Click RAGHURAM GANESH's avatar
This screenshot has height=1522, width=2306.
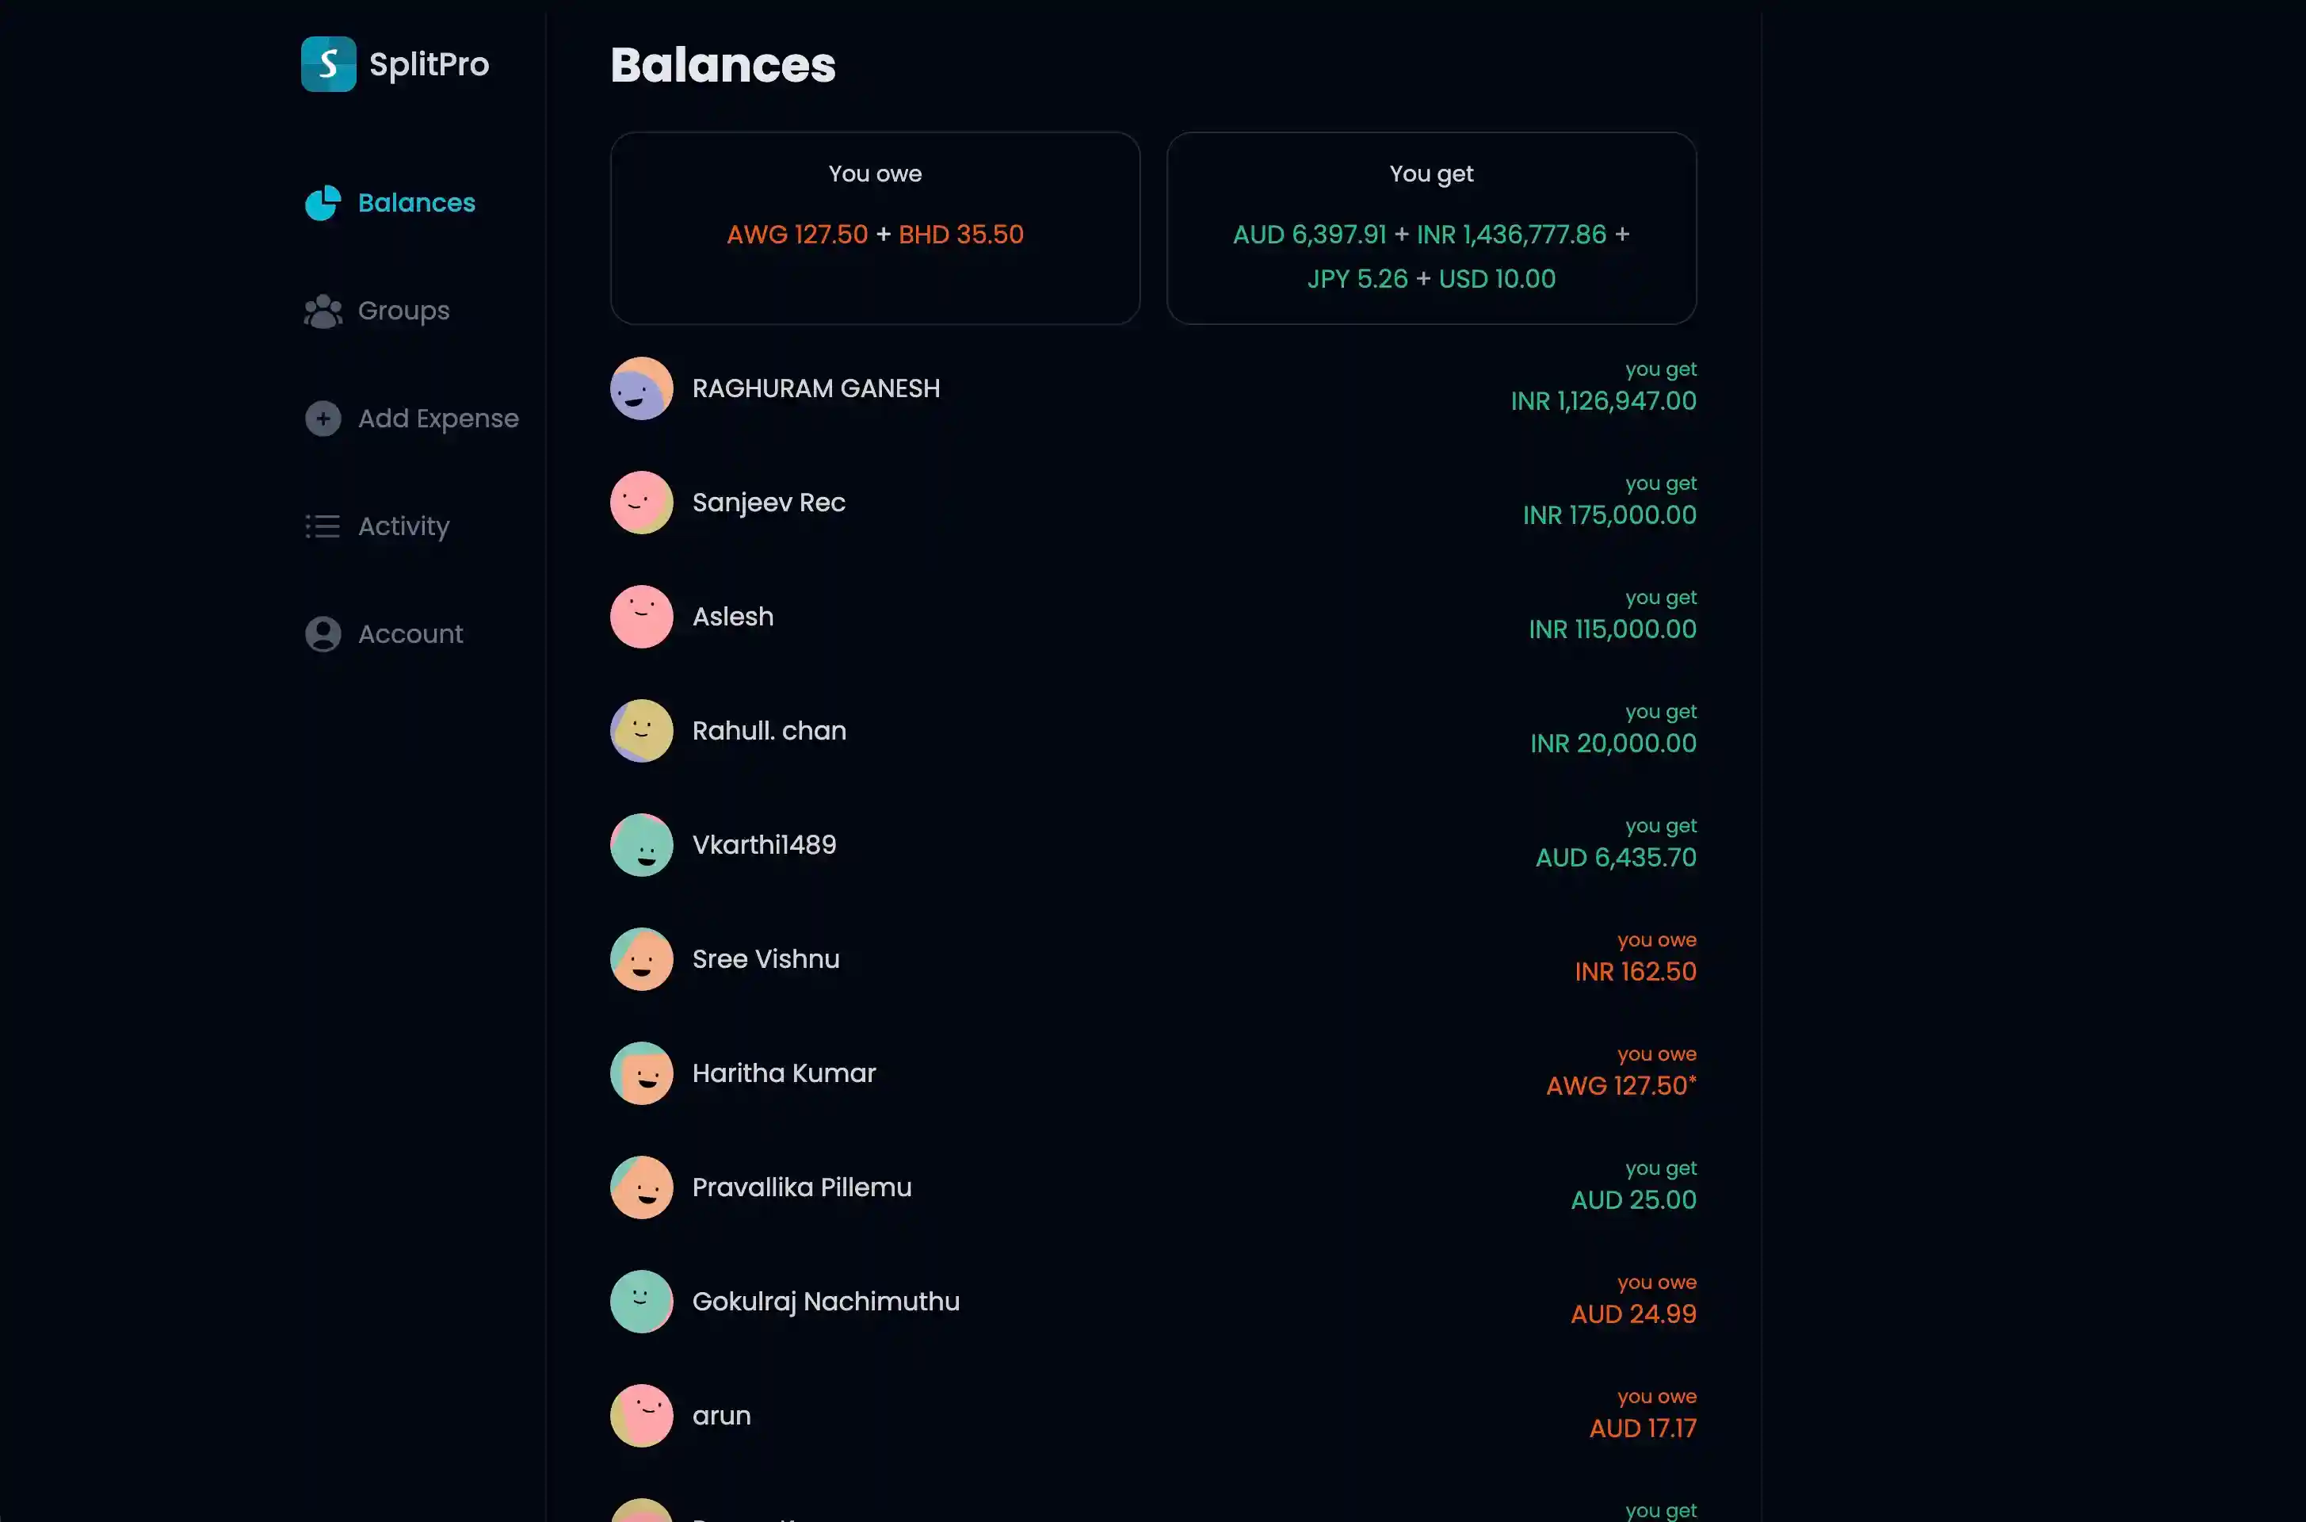(640, 388)
